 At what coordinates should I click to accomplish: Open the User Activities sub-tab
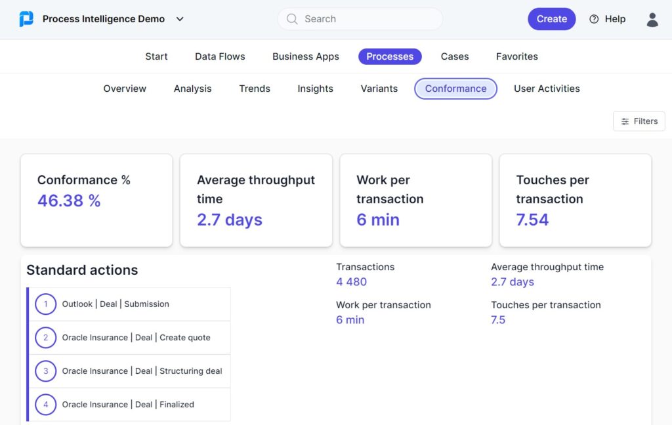pos(547,89)
